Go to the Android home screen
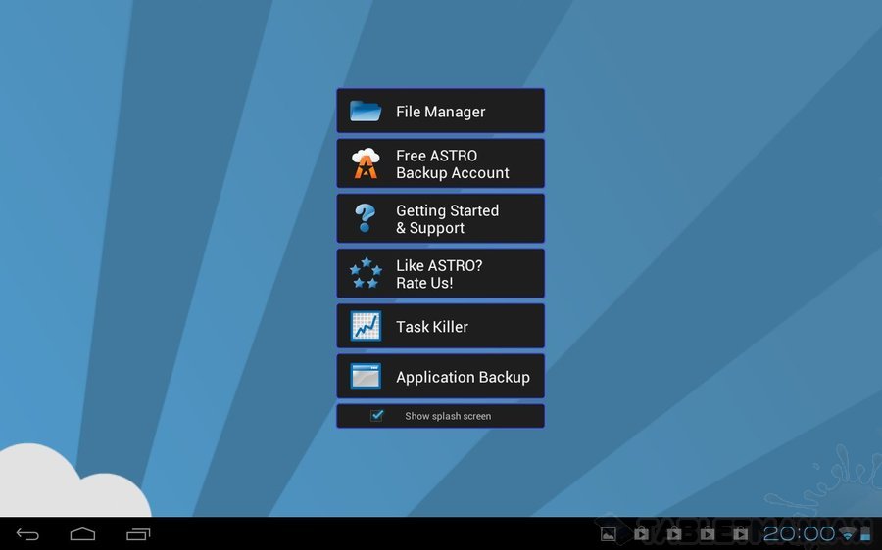 pyautogui.click(x=82, y=533)
